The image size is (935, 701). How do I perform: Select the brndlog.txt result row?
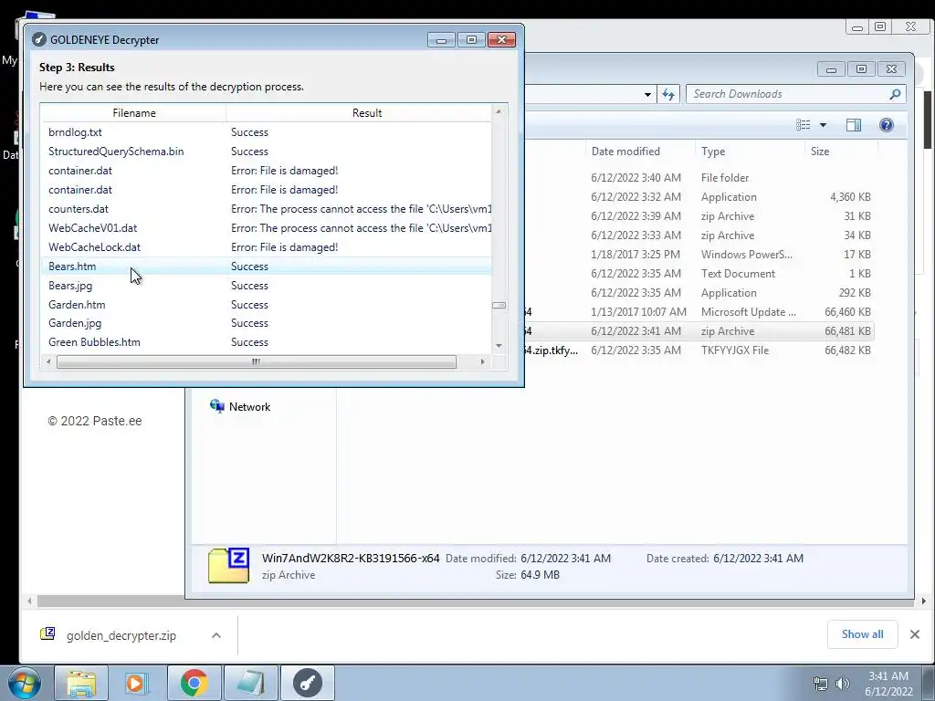tap(267, 132)
